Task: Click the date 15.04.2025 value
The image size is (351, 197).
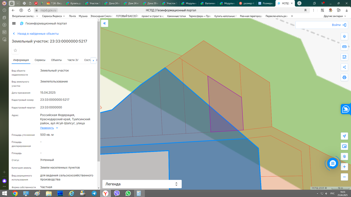Action: pos(48,93)
